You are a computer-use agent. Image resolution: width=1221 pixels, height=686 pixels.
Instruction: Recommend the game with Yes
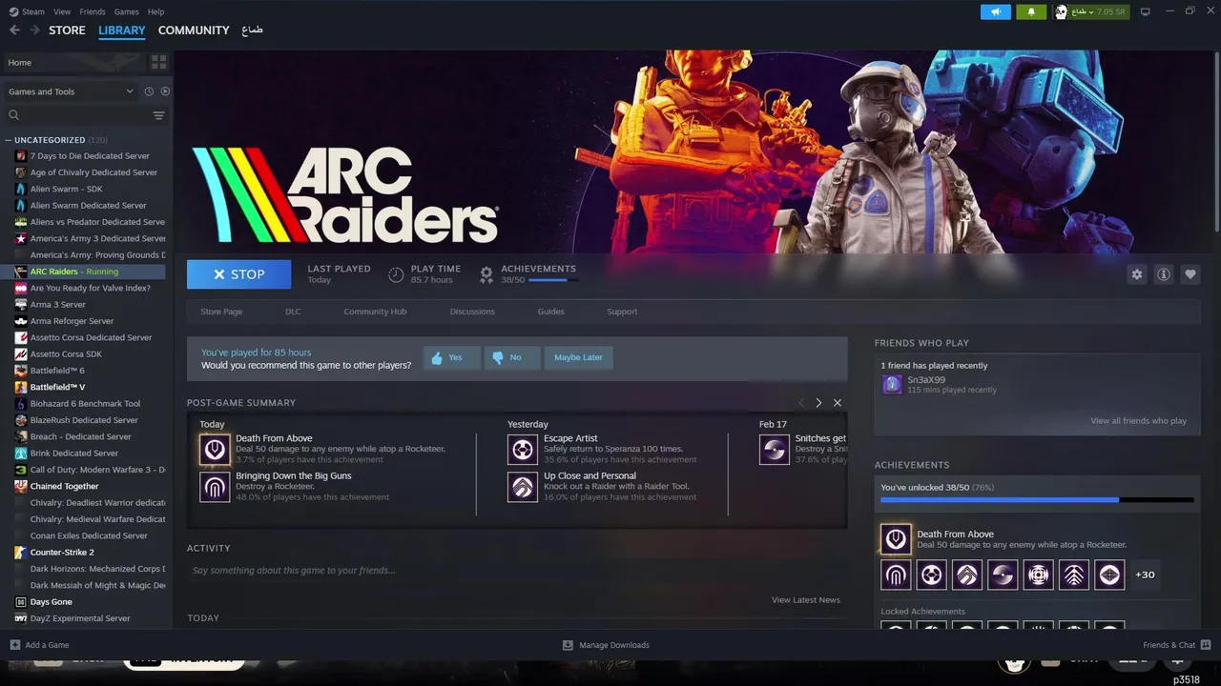[x=451, y=357]
